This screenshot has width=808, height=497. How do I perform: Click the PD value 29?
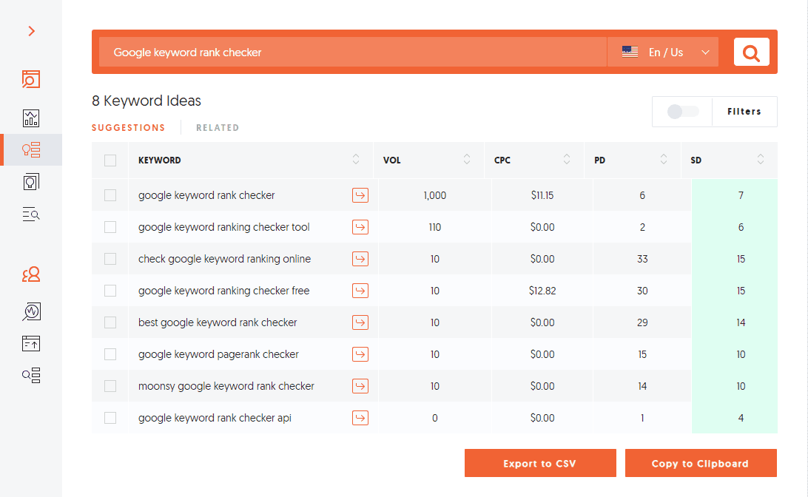642,323
